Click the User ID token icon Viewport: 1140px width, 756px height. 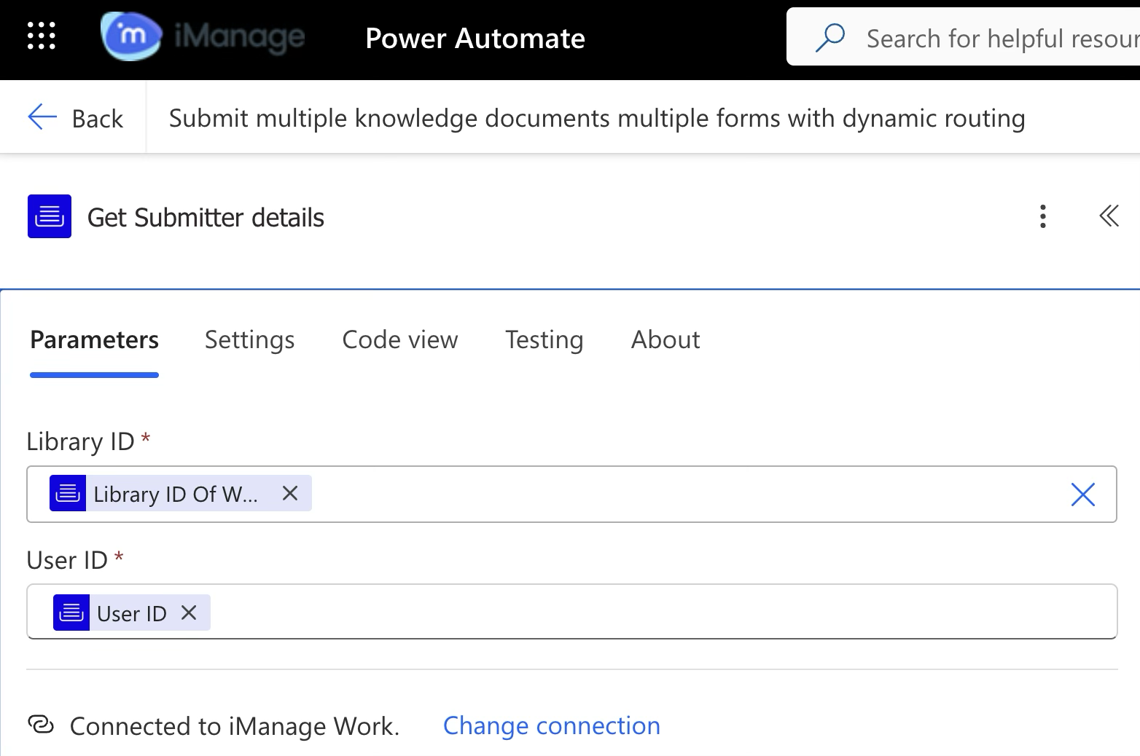[x=71, y=613]
